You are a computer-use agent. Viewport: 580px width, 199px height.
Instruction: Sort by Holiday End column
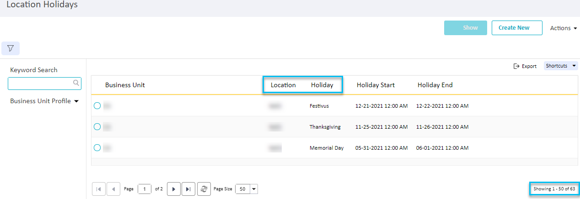pos(435,85)
